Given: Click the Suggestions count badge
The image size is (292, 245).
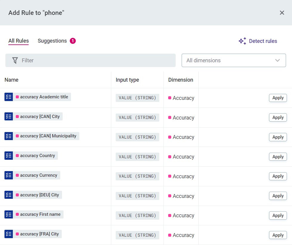Looking at the screenshot, I should point(73,41).
